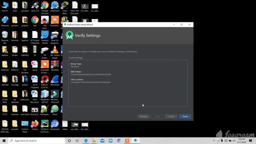Open the Action Center notifications
The height and width of the screenshot is (144, 256).
pyautogui.click(x=251, y=140)
